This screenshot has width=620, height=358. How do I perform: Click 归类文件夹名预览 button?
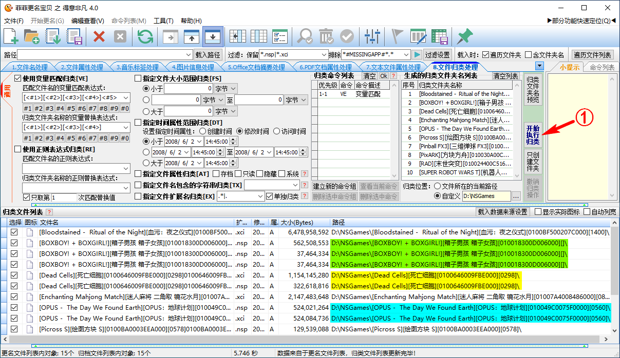coord(533,90)
